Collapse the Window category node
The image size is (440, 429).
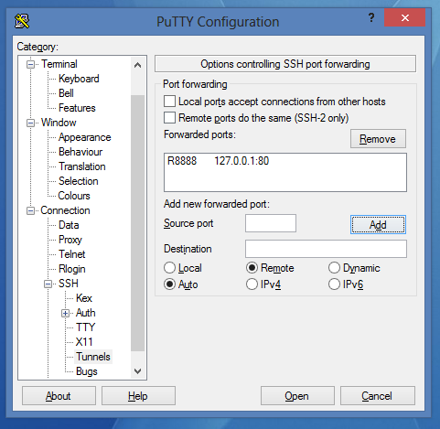(30, 123)
